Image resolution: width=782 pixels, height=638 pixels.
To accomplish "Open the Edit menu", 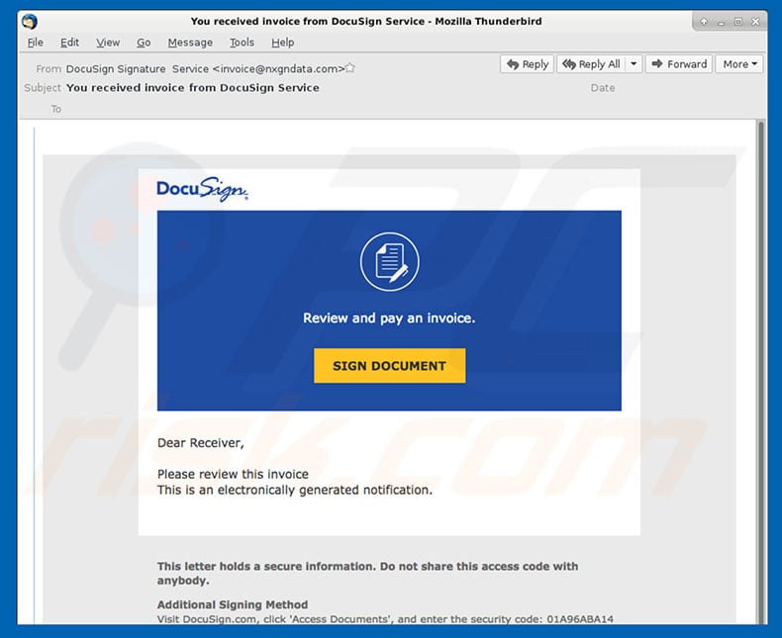I will [x=69, y=43].
